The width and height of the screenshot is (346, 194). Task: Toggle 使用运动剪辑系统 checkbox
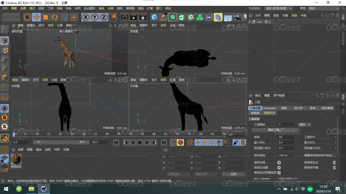279,173
